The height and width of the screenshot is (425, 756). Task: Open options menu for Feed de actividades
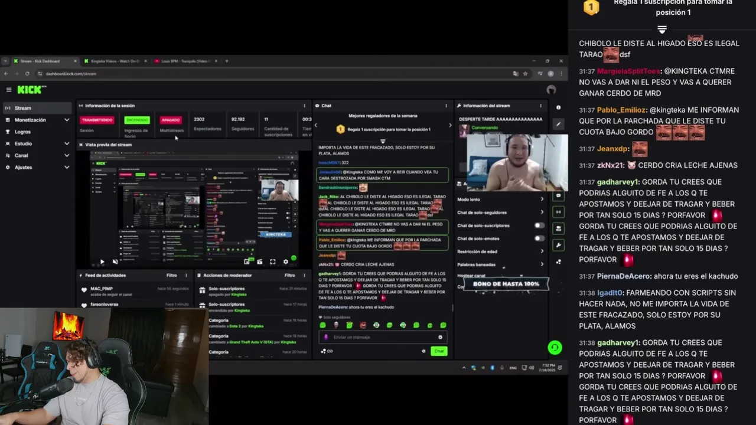[187, 275]
